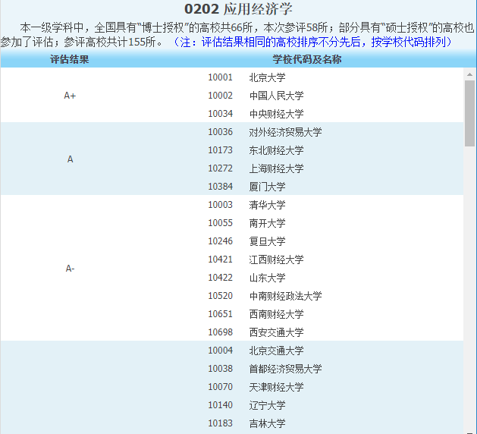This screenshot has width=477, height=434.
Task: Click school code 10002
Action: click(220, 96)
